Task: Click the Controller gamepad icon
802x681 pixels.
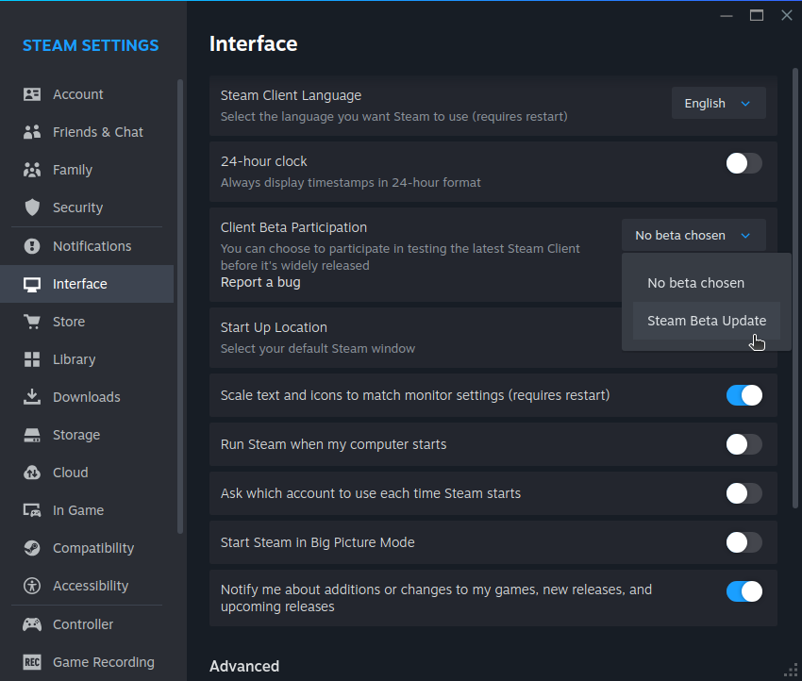Action: point(32,624)
